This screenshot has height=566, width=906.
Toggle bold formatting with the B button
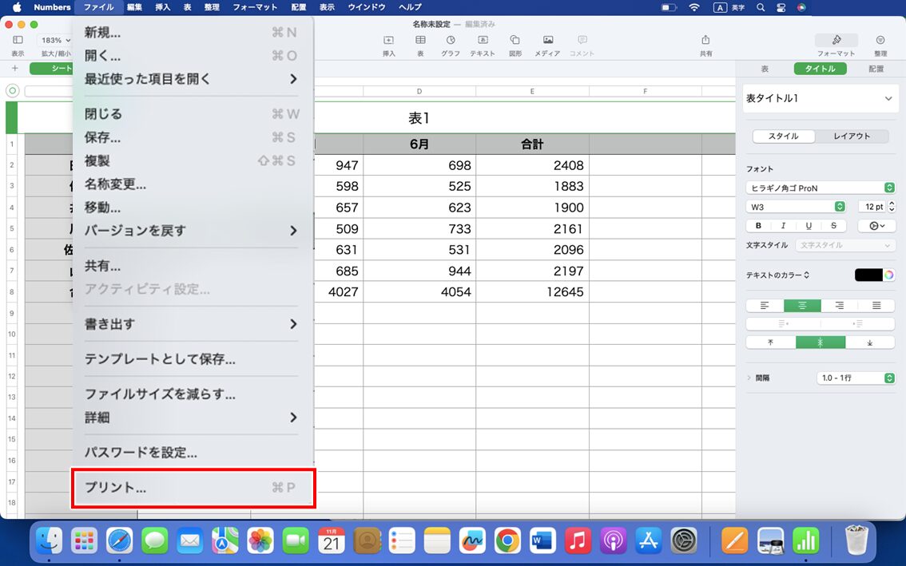tap(757, 225)
